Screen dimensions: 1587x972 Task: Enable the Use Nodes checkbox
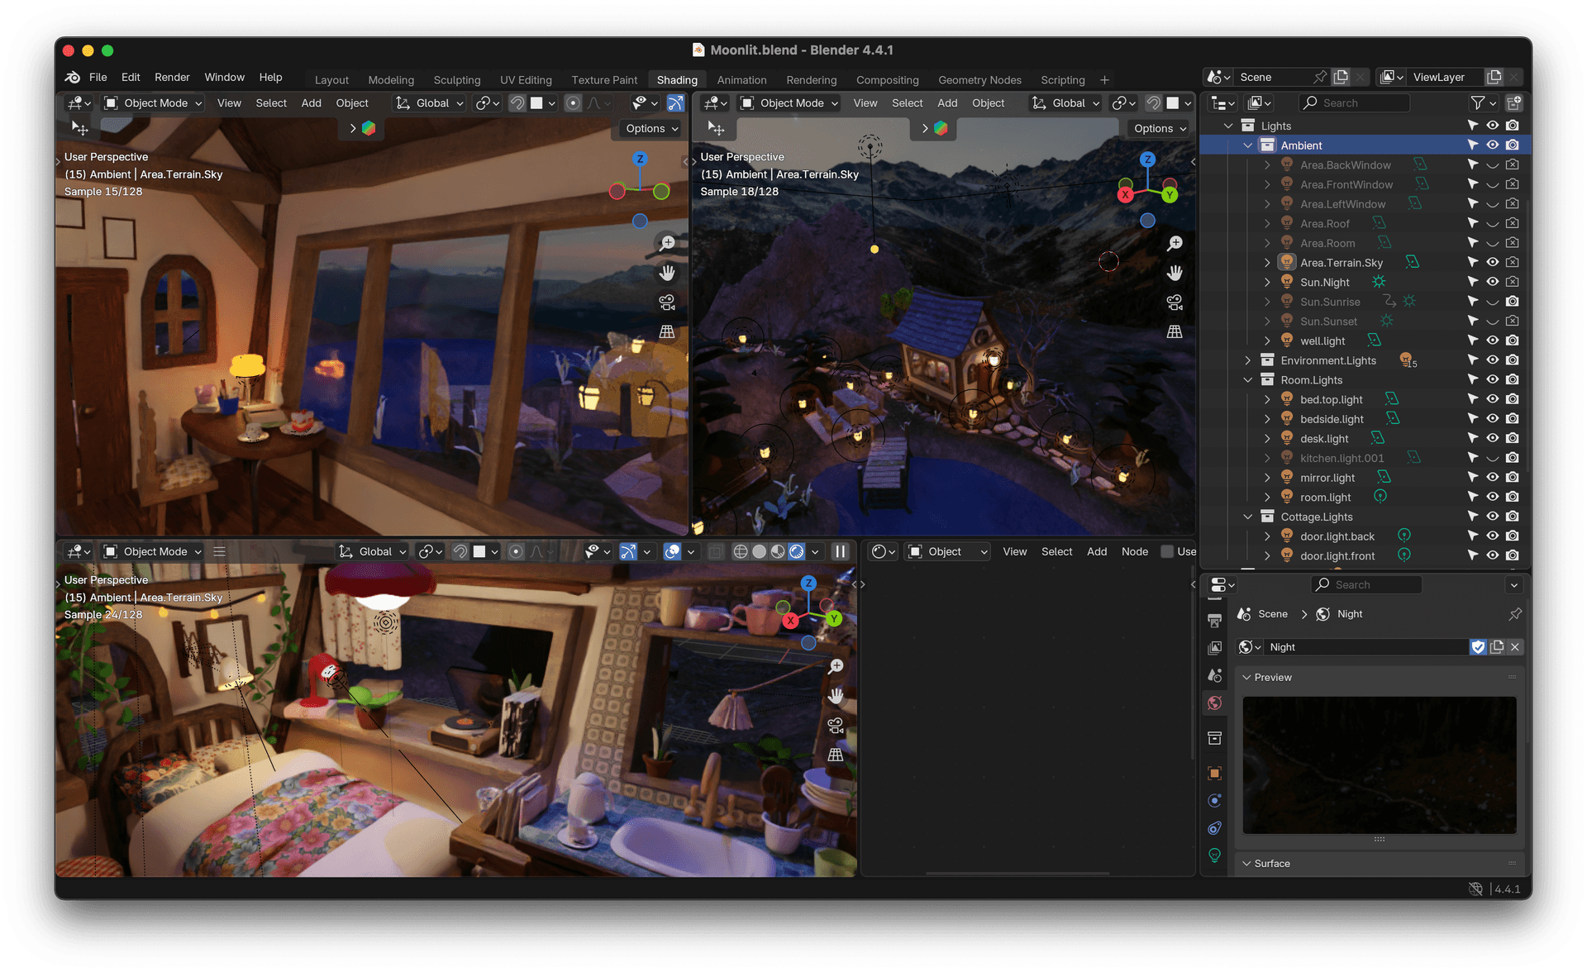tap(1167, 551)
